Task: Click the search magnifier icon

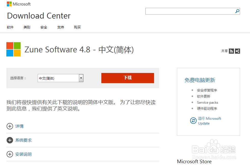Action: coord(237,11)
